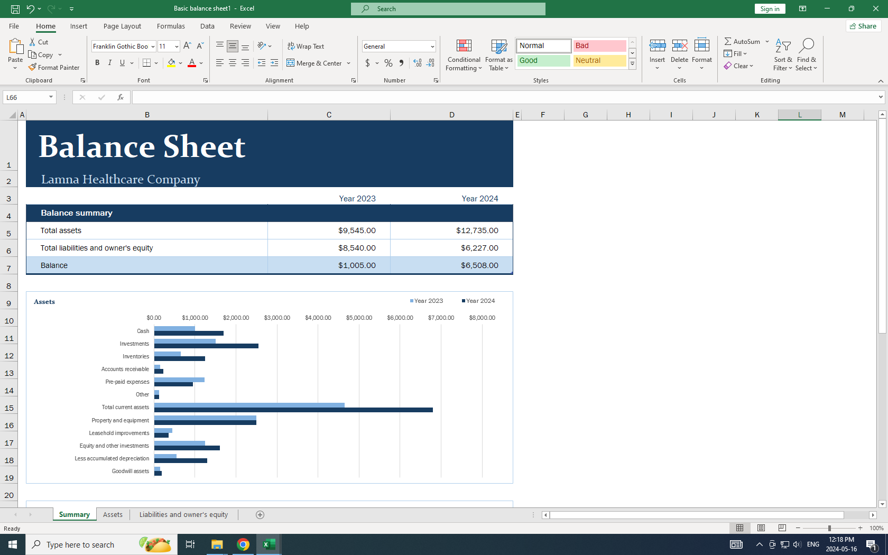Click the Borders icon in Font group
The image size is (888, 555).
pos(147,63)
